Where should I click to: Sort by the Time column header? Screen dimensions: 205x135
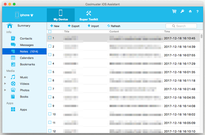(167, 32)
